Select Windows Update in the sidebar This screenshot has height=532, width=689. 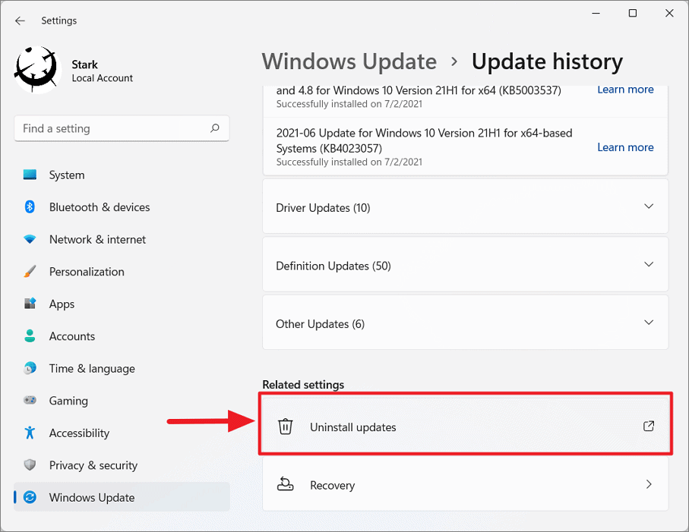[x=122, y=497]
